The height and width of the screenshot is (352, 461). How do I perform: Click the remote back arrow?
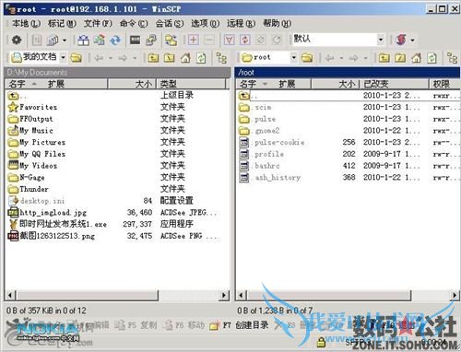point(329,57)
